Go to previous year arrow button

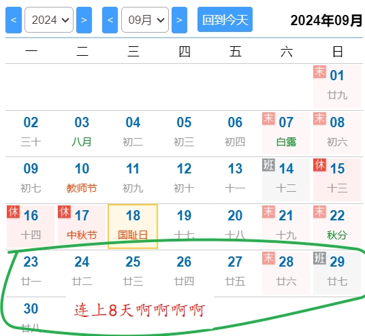click(14, 20)
